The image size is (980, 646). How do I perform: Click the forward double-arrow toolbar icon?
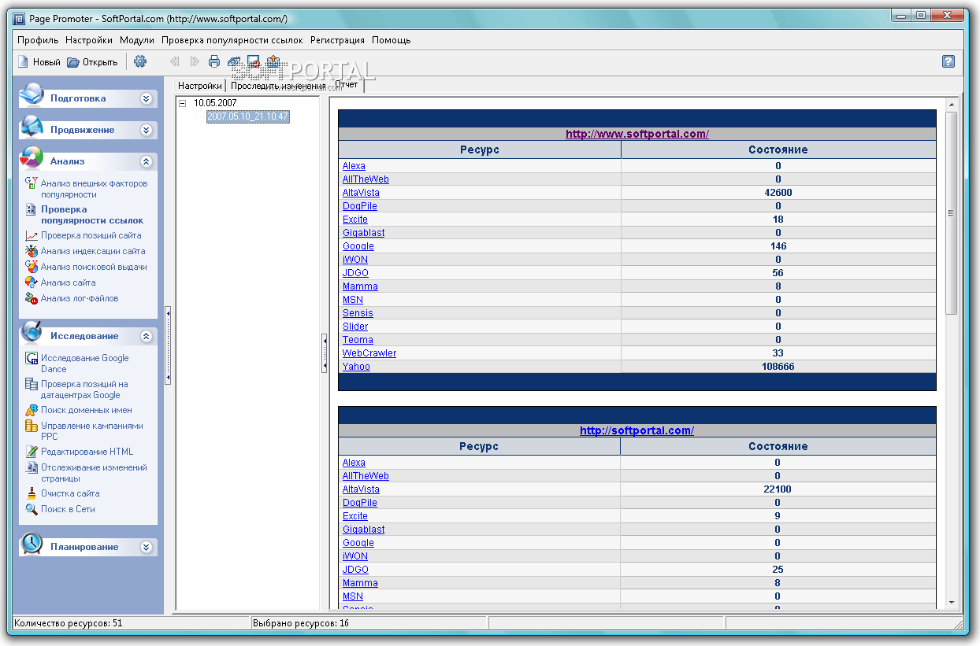(195, 61)
